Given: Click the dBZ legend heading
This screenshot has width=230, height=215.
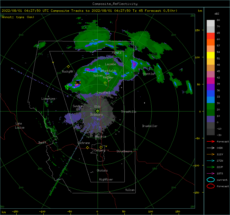Looking at the screenshot, I should [217, 14].
